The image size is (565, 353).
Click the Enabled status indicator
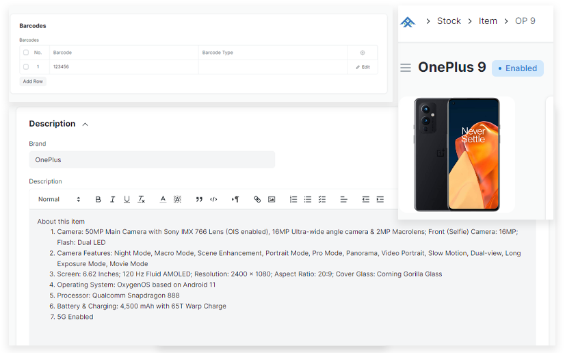click(x=517, y=68)
